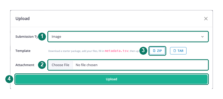Click the 'No file chosen' attachment field

pos(128,65)
